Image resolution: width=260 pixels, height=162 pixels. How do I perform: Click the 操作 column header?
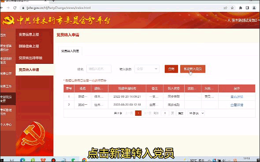point(237,88)
